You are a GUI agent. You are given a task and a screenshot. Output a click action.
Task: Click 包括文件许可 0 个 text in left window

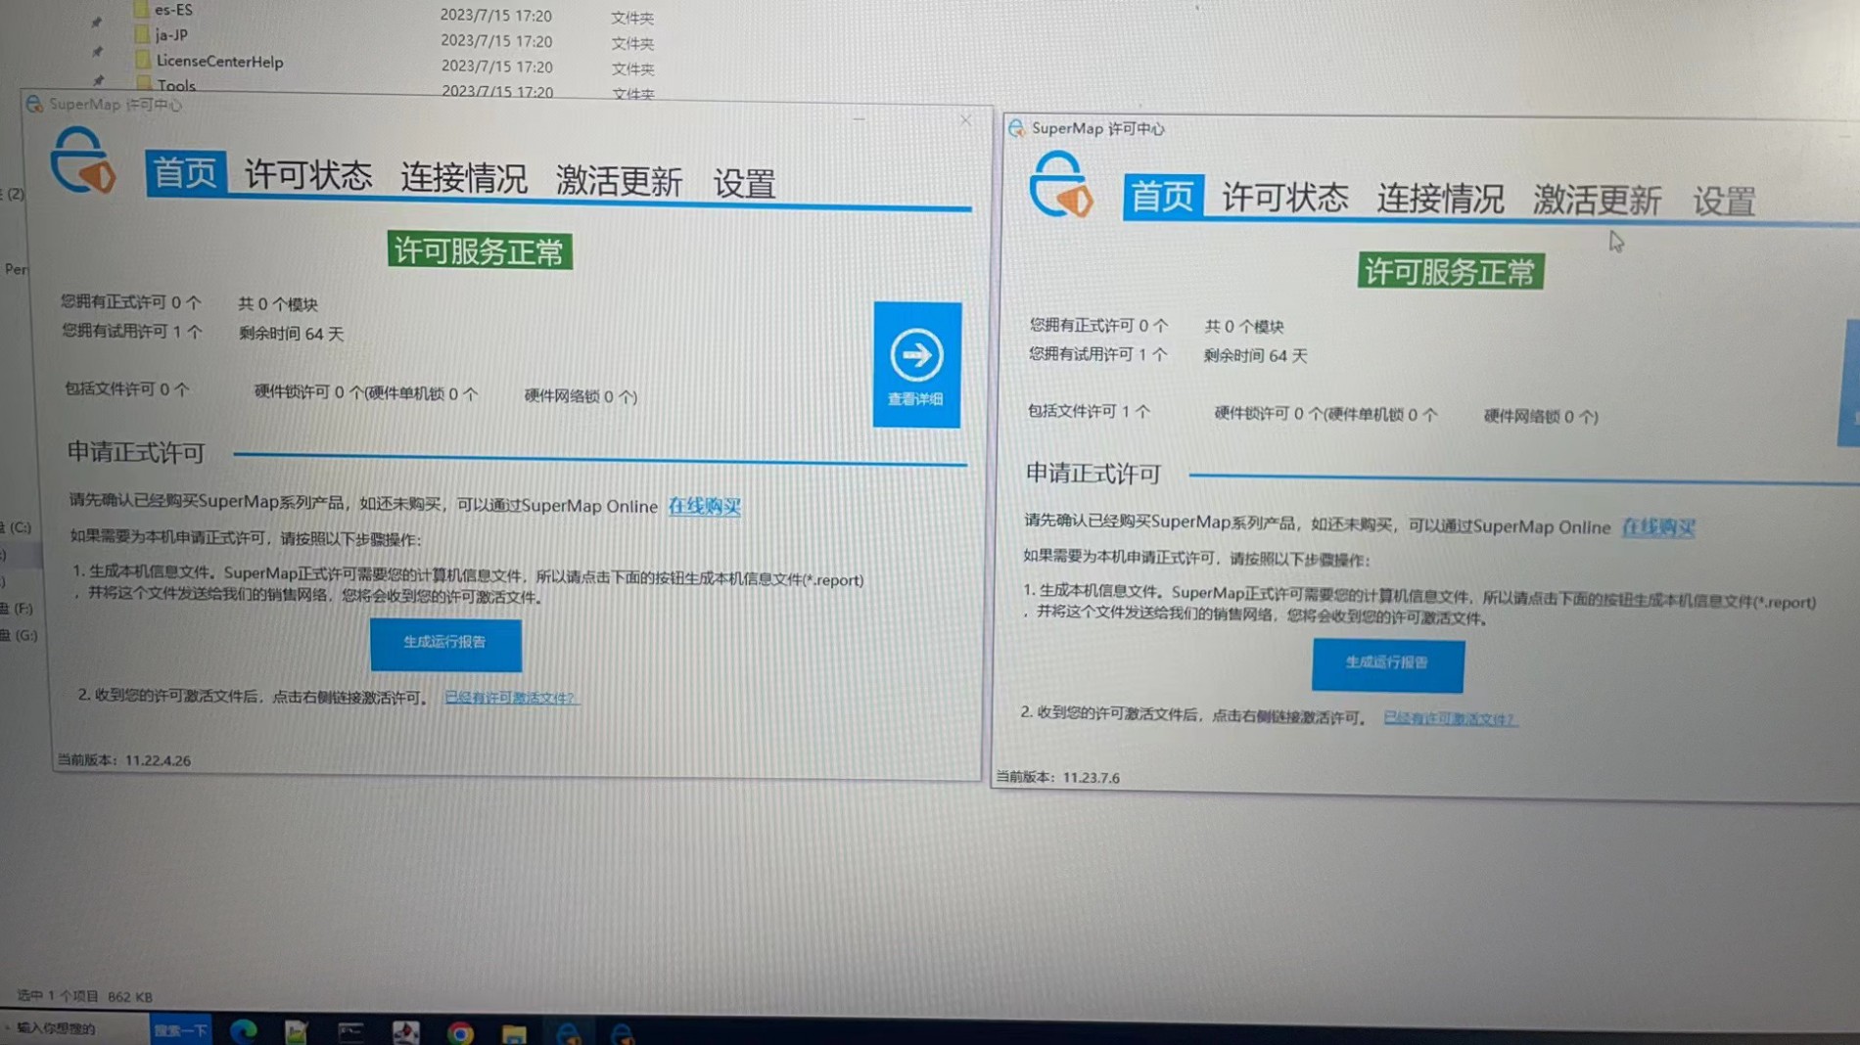coord(127,389)
